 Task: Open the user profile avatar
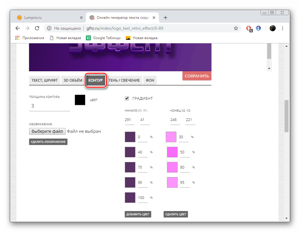272,28
